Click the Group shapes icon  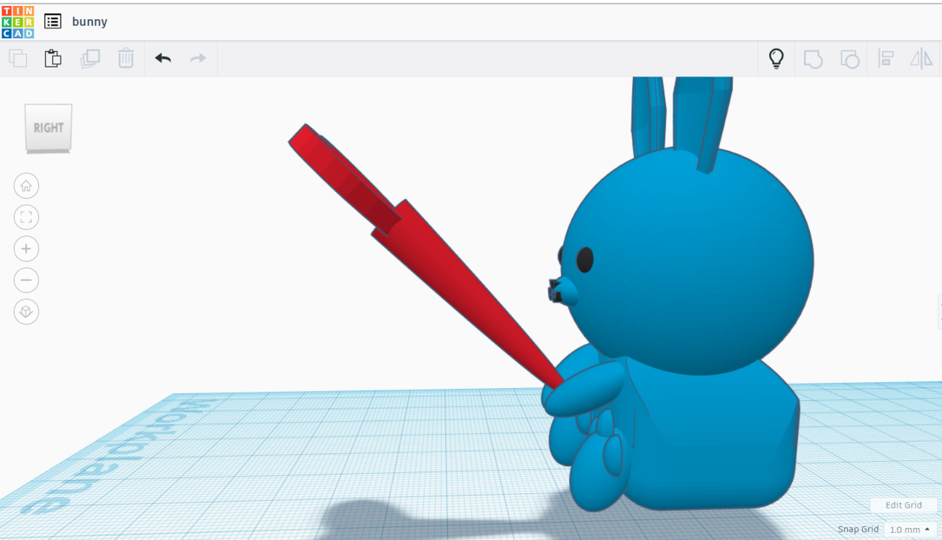click(x=813, y=59)
